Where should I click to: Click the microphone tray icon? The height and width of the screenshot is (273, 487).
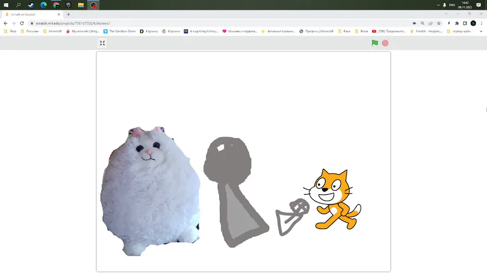(444, 5)
